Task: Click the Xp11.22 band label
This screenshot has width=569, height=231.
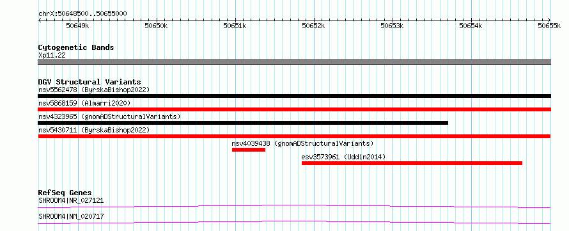Action: [52, 56]
